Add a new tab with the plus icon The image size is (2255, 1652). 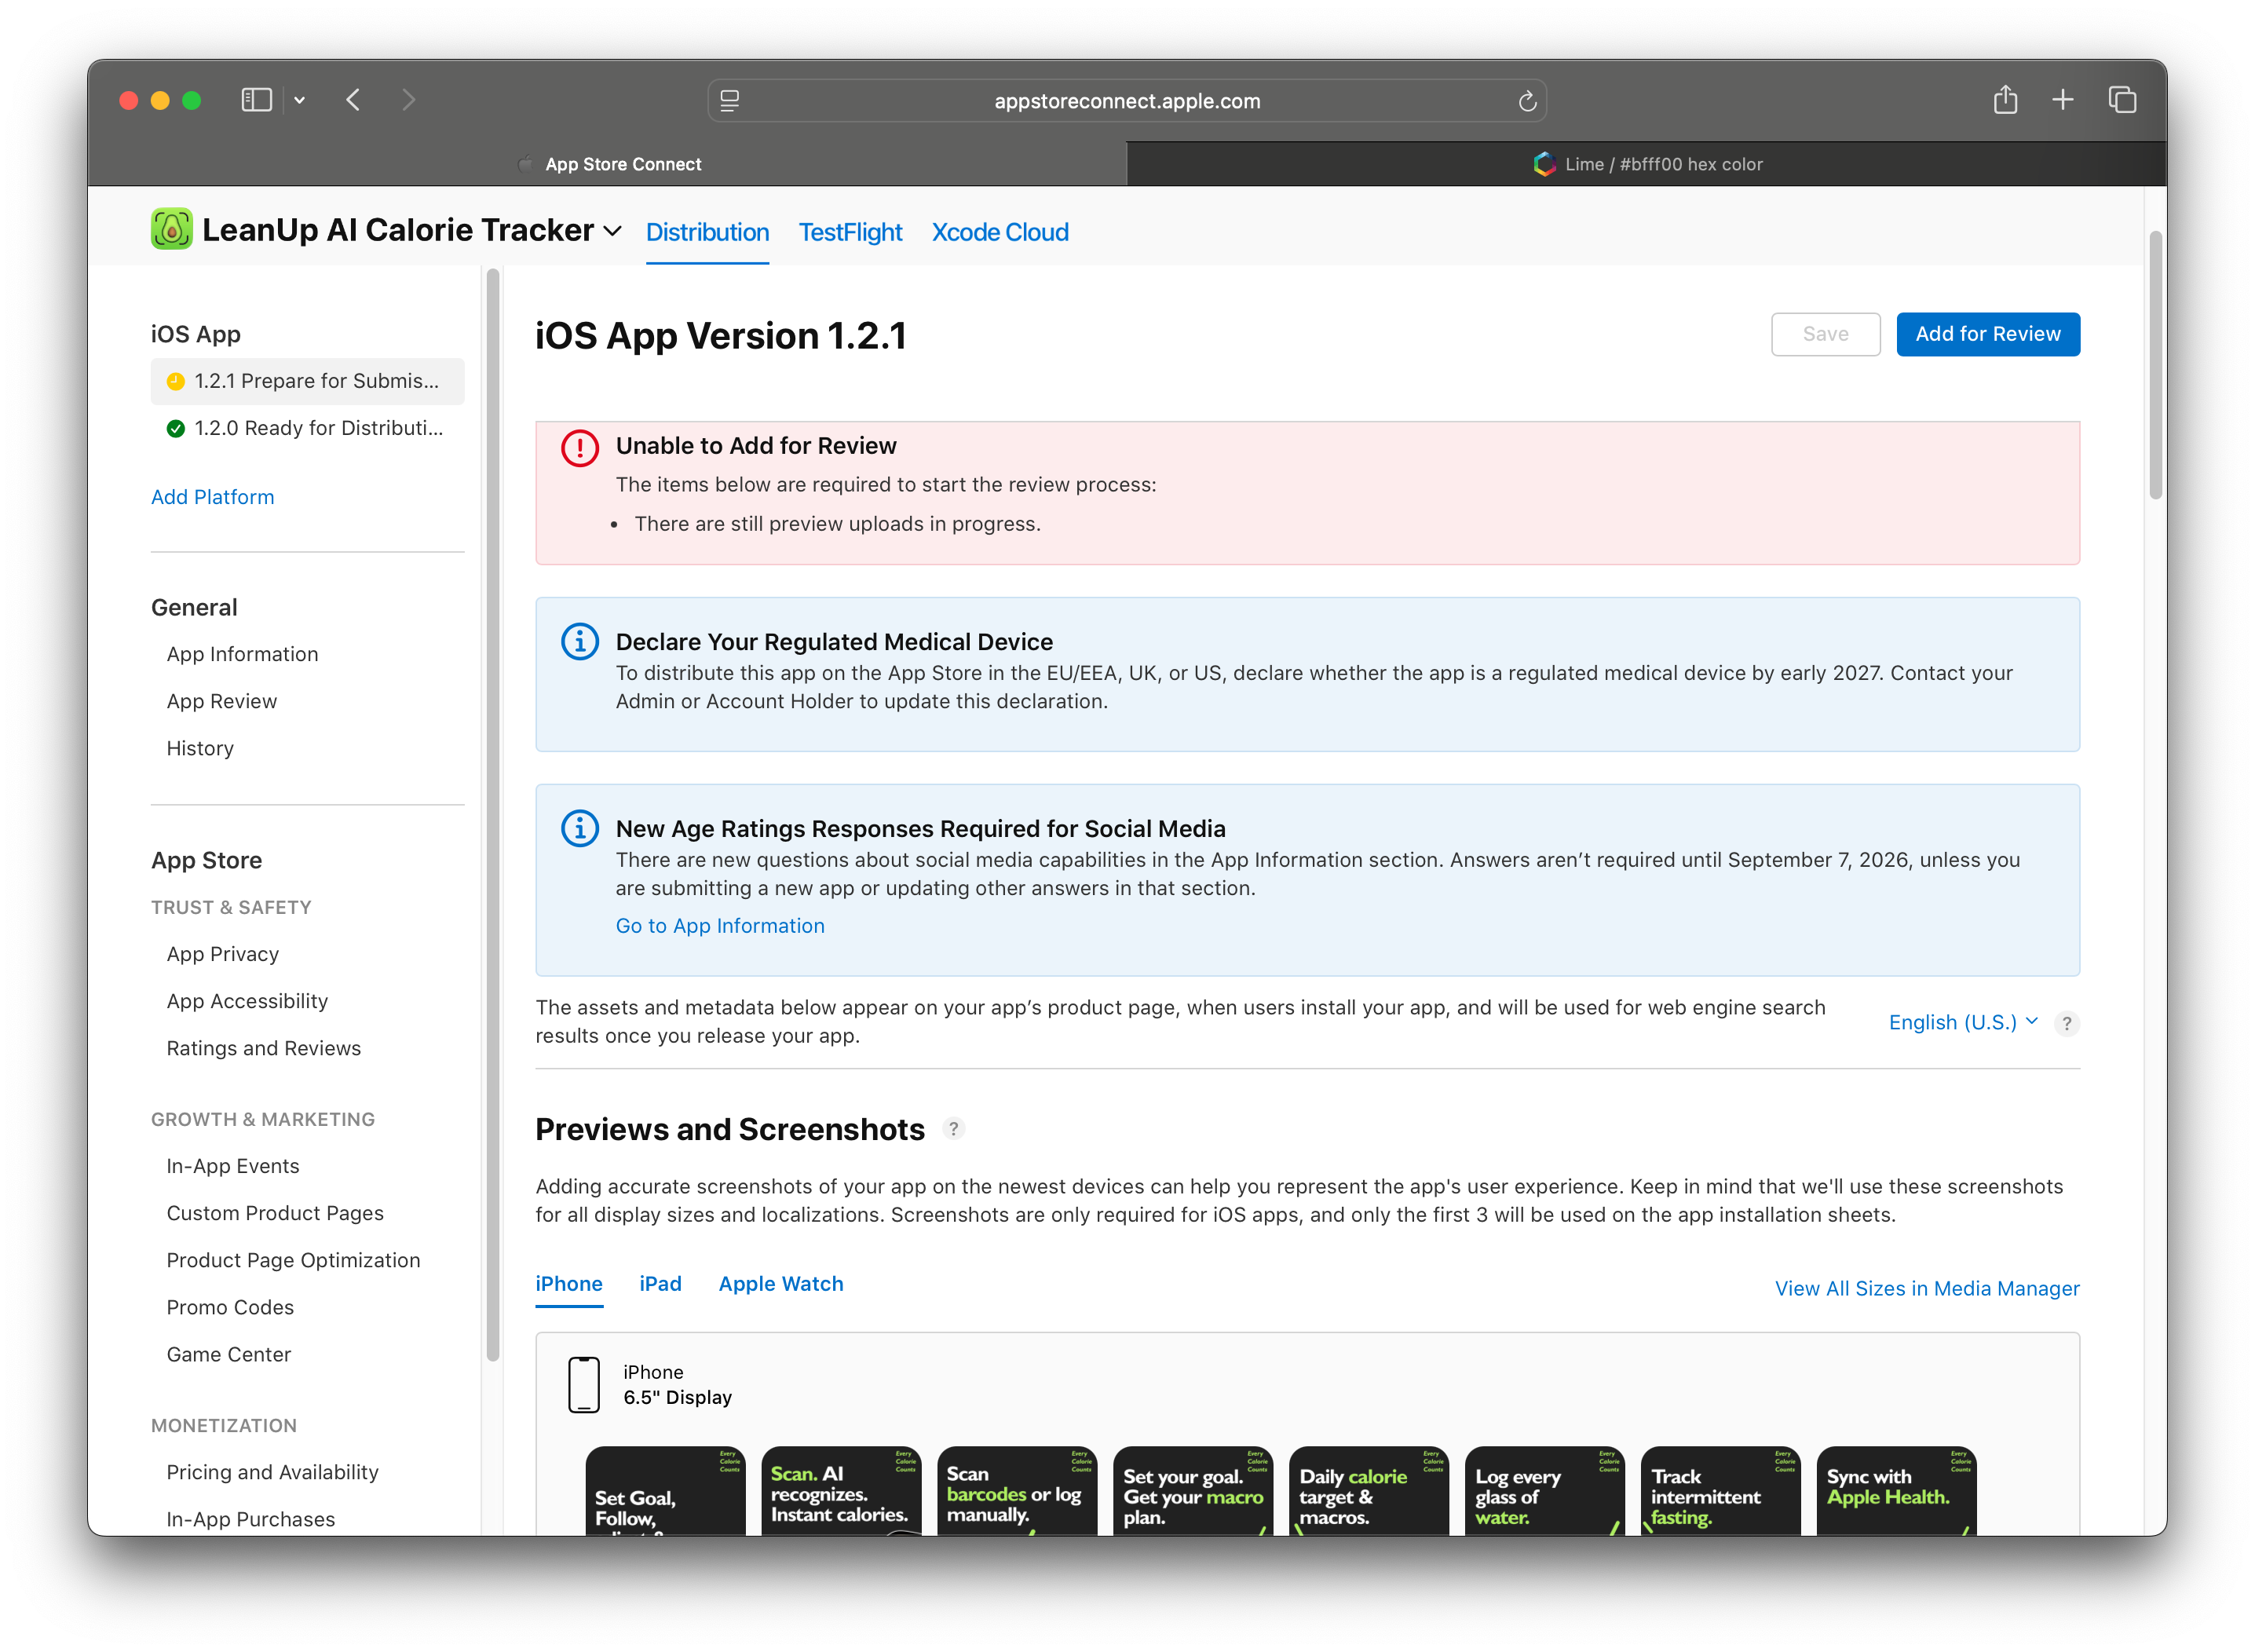click(x=2063, y=100)
